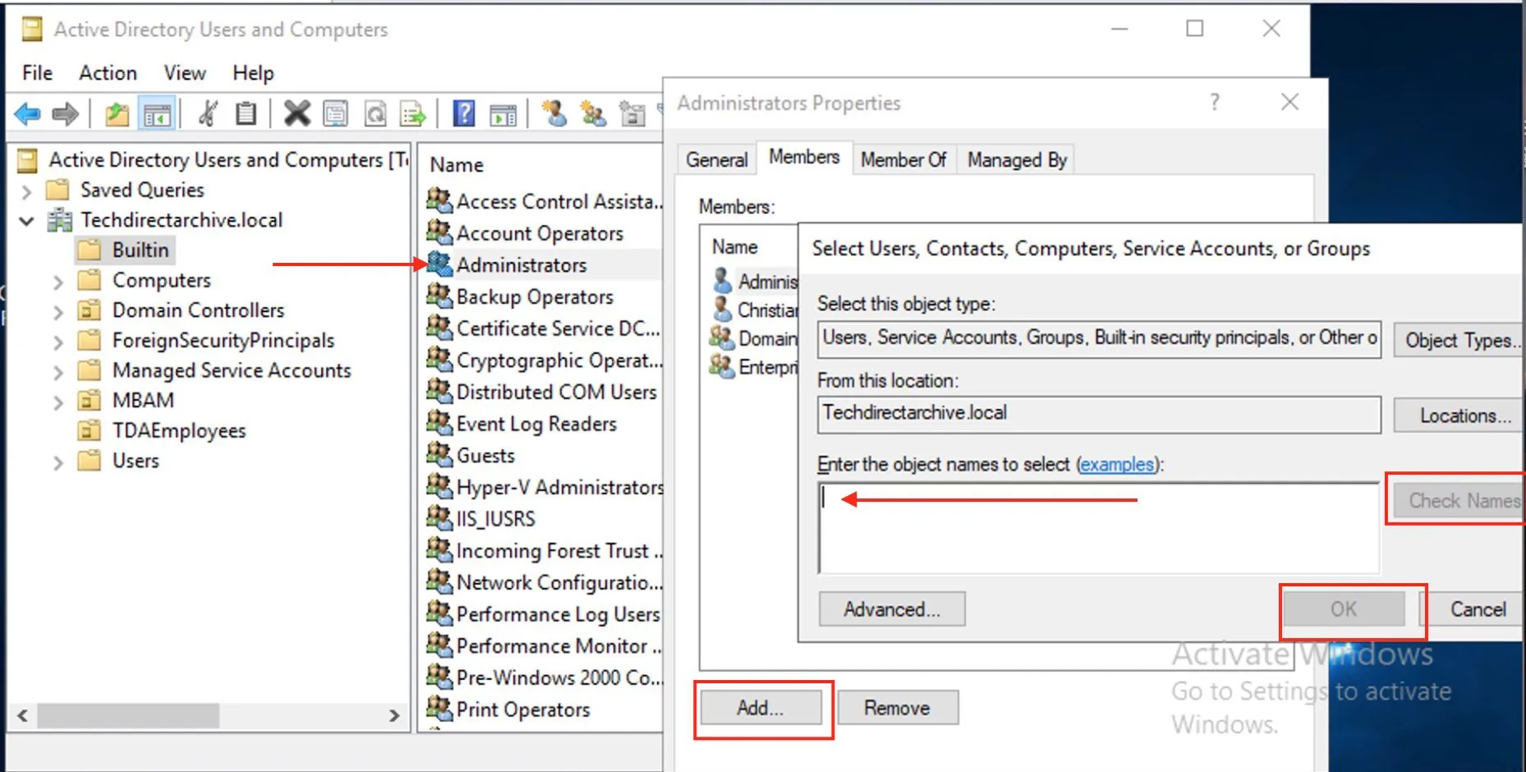The height and width of the screenshot is (772, 1526).
Task: Click the Print Operators group icon
Action: tap(439, 708)
